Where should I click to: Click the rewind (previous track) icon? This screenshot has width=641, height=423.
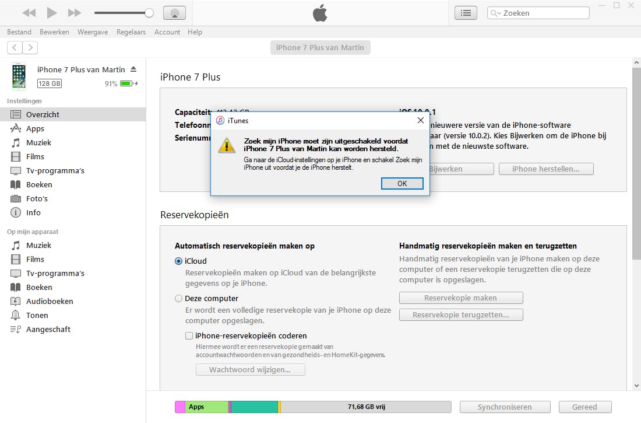(x=29, y=13)
